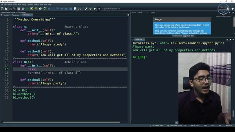Open the IPython console options menu
The width and height of the screenshot is (235, 132).
click(x=233, y=40)
